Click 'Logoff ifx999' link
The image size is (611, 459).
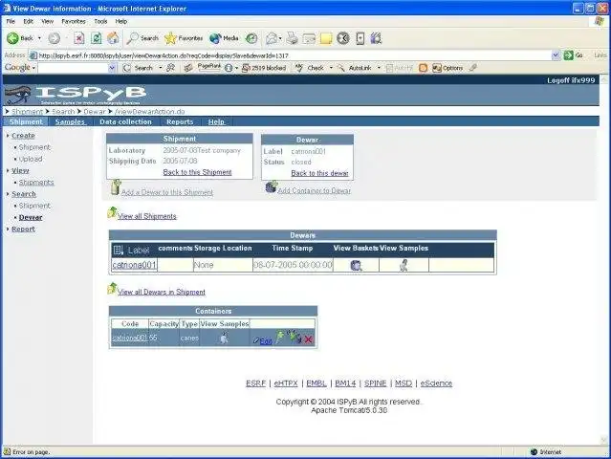pos(571,80)
